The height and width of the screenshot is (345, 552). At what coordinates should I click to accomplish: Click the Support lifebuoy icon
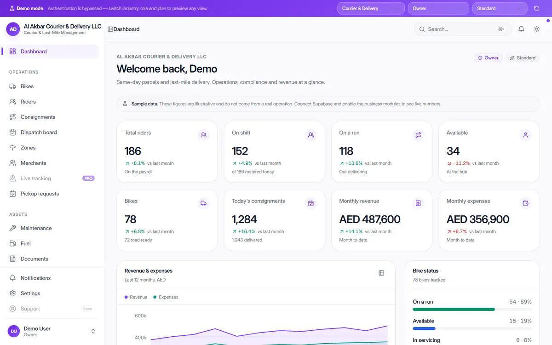point(12,309)
